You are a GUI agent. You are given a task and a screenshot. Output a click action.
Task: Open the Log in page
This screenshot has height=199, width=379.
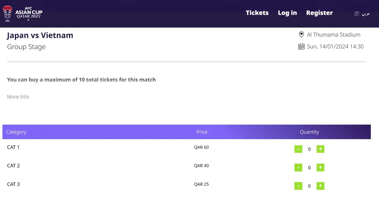click(287, 13)
